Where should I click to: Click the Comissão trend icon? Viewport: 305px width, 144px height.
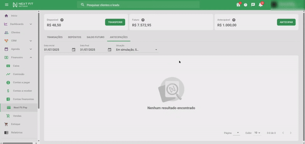coord(8,74)
